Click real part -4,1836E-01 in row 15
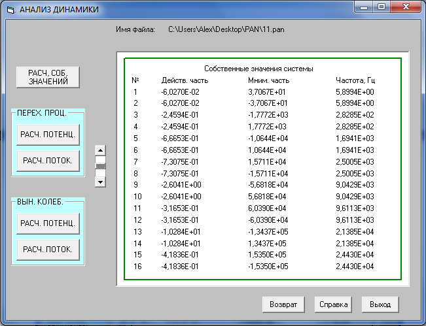426x326 pixels. (180, 255)
